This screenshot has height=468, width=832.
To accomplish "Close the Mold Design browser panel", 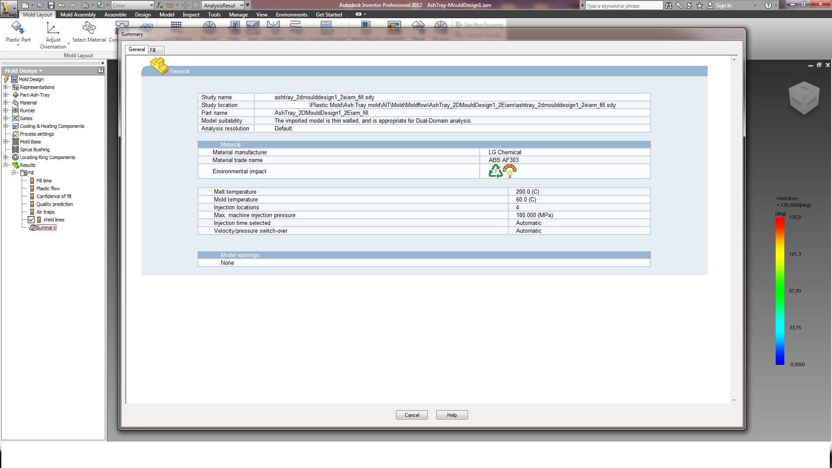I will [102, 63].
